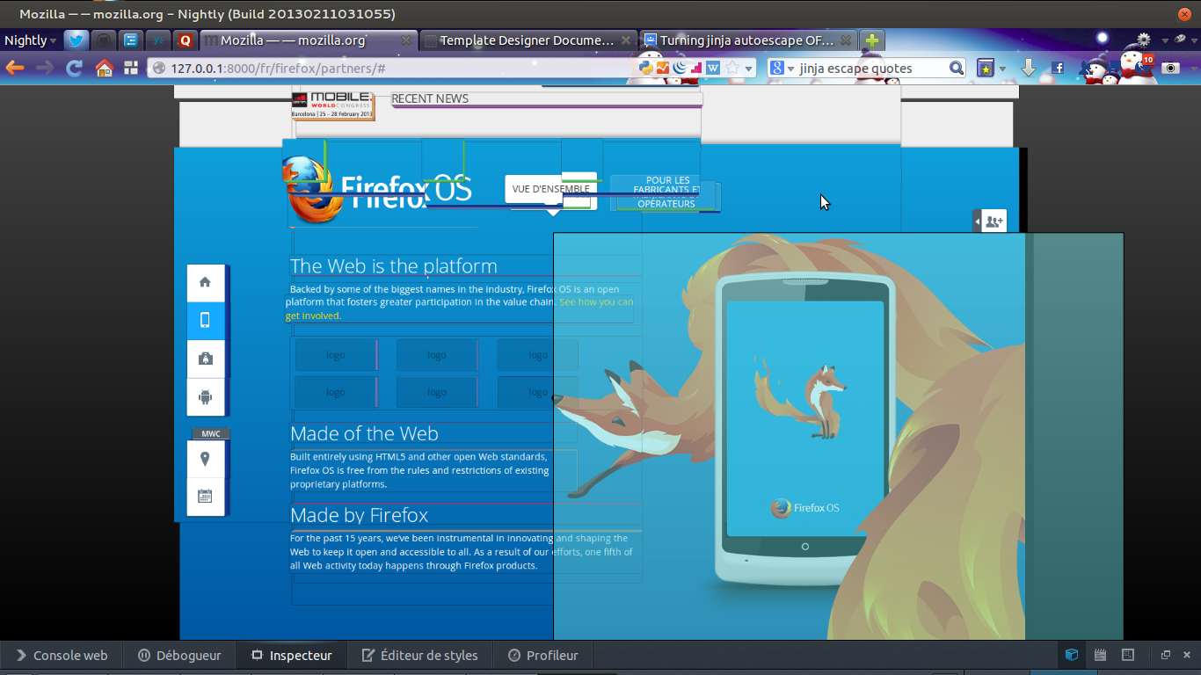Switch to the Débogueur tool
Viewport: 1201px width, 675px height.
coord(179,655)
